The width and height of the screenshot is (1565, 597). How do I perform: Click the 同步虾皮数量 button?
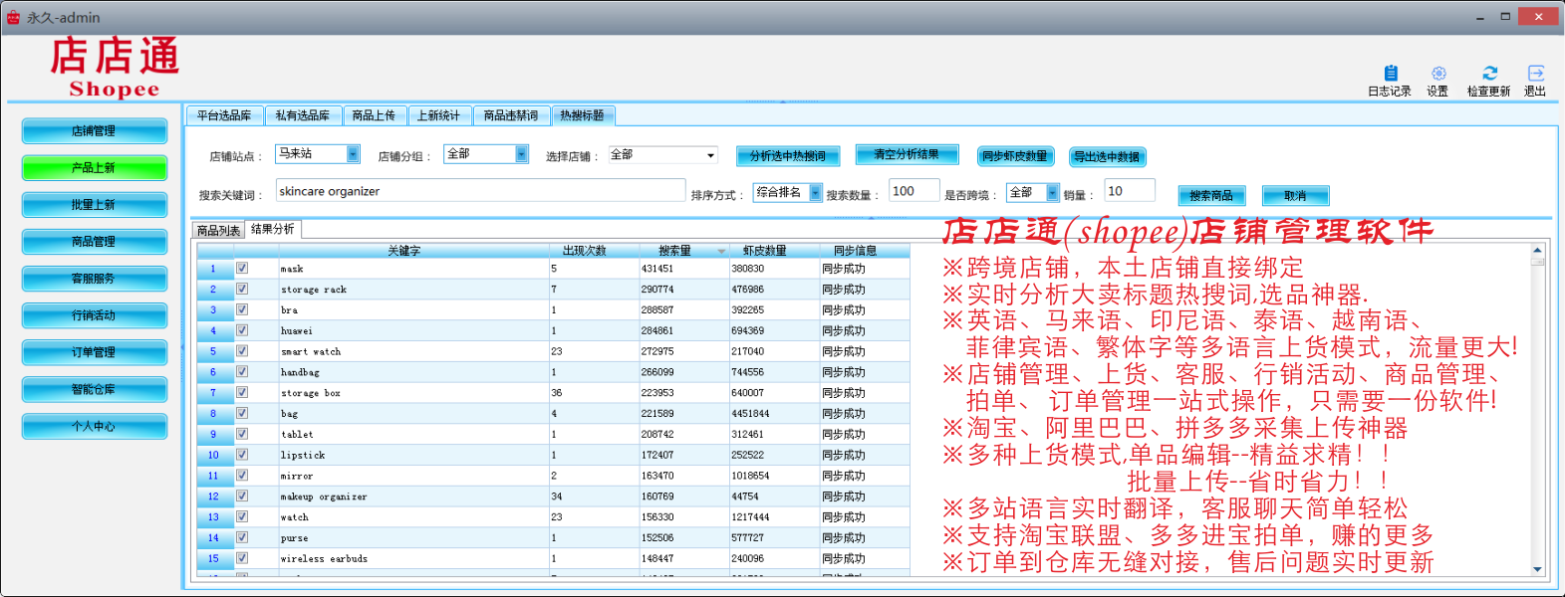1014,156
